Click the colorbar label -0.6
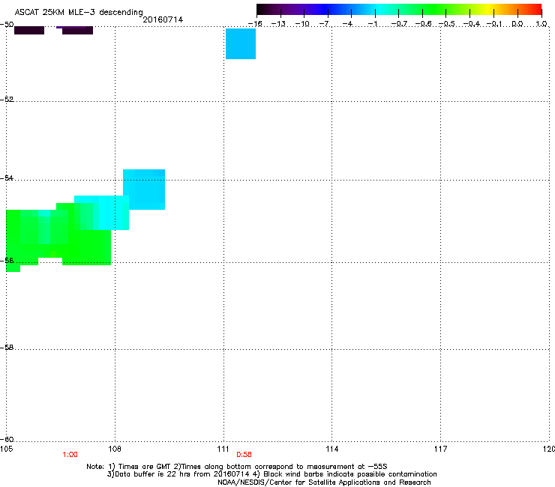This screenshot has height=487, width=555. click(423, 24)
